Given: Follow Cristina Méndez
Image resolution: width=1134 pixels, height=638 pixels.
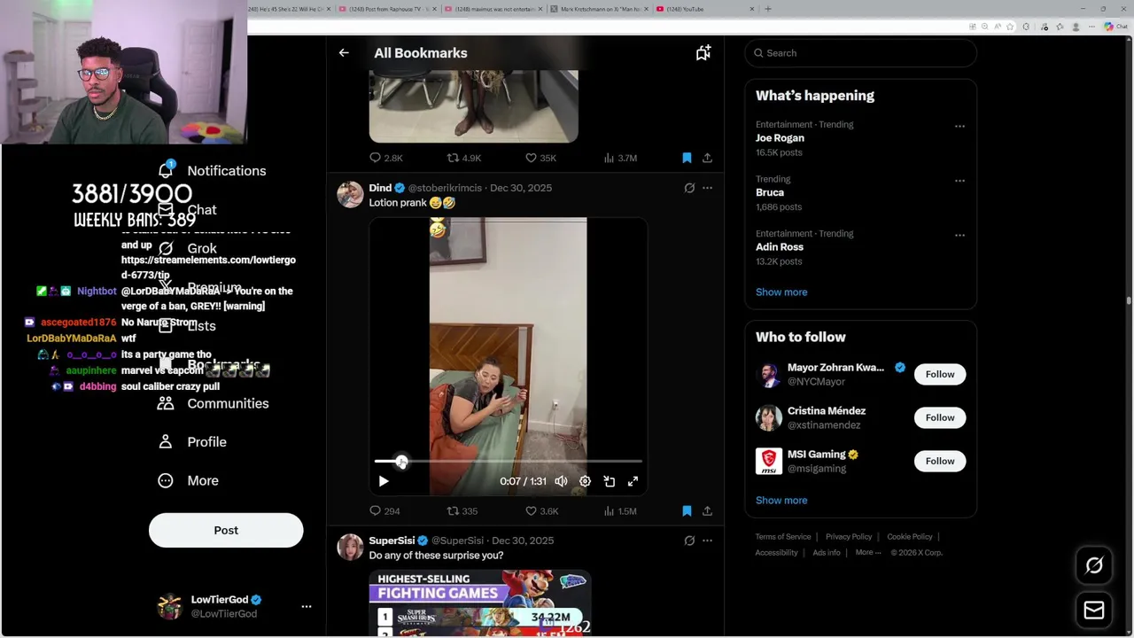Looking at the screenshot, I should coord(940,417).
